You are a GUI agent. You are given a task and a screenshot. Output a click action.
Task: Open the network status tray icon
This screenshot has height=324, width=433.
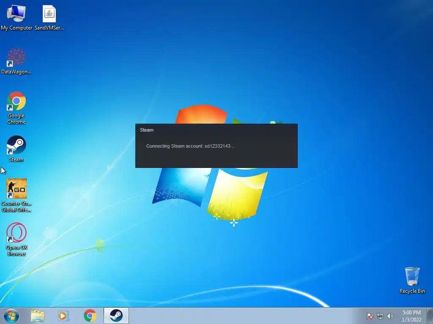click(x=380, y=316)
